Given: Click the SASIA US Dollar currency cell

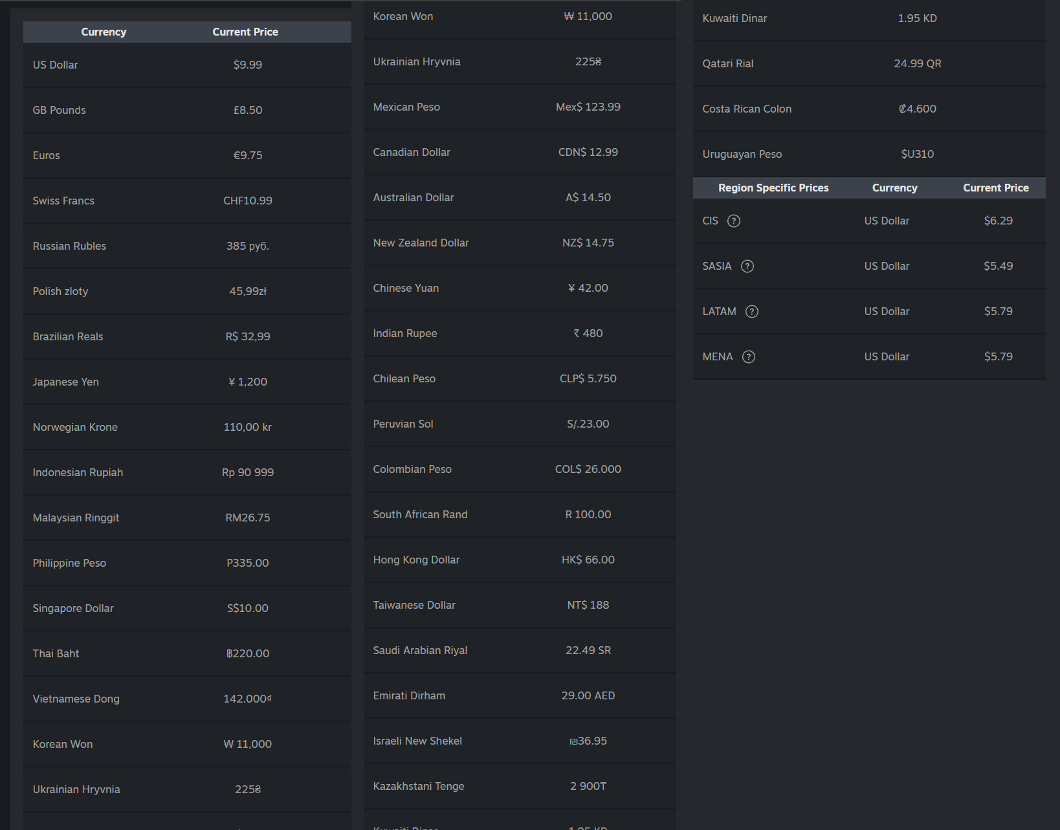Looking at the screenshot, I should tap(887, 267).
